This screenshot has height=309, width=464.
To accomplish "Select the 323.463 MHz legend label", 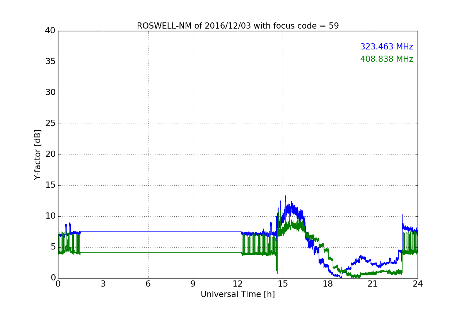I will click(387, 47).
